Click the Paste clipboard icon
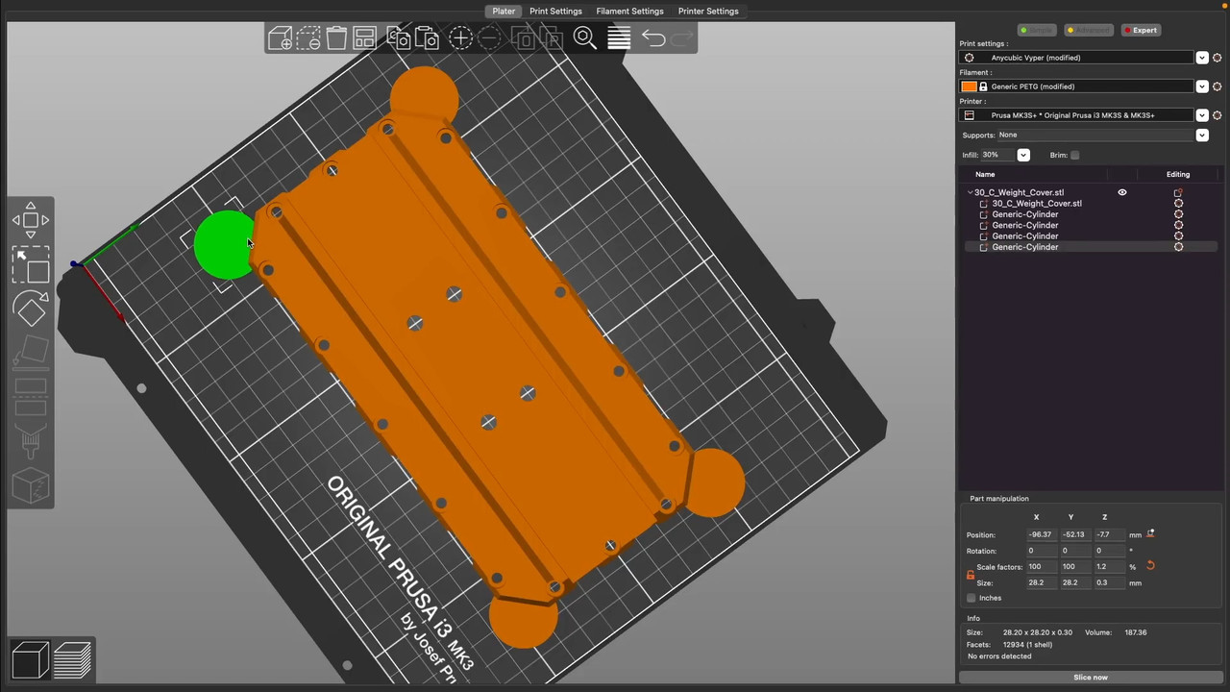This screenshot has height=692, width=1230. tap(427, 38)
